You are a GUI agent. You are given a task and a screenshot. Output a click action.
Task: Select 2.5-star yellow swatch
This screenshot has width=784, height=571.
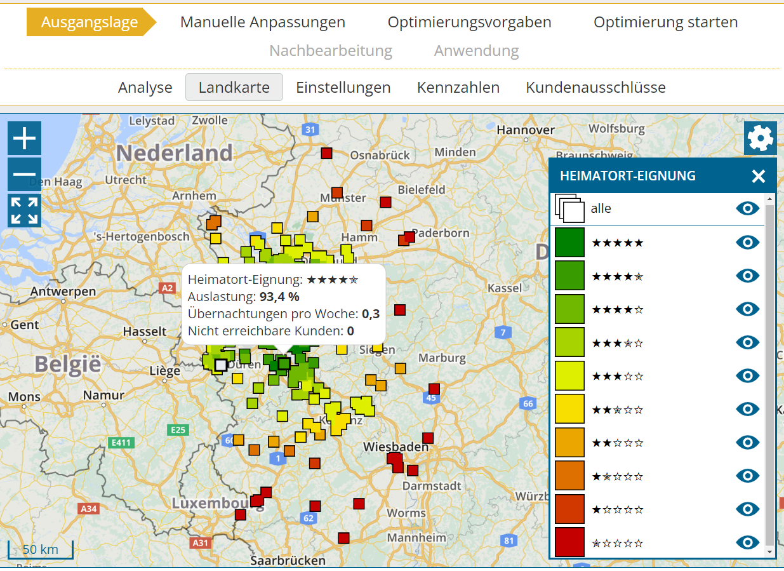(569, 409)
